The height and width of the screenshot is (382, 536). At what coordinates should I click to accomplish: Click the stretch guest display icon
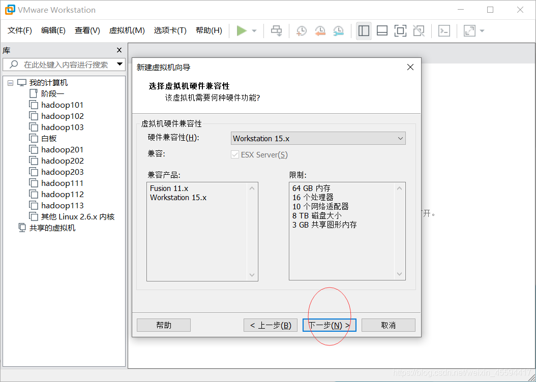[469, 30]
